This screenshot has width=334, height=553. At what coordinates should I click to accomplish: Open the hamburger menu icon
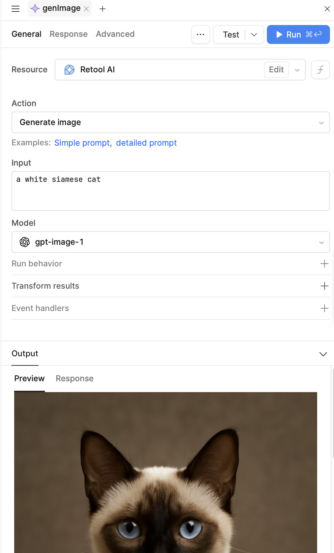16,9
